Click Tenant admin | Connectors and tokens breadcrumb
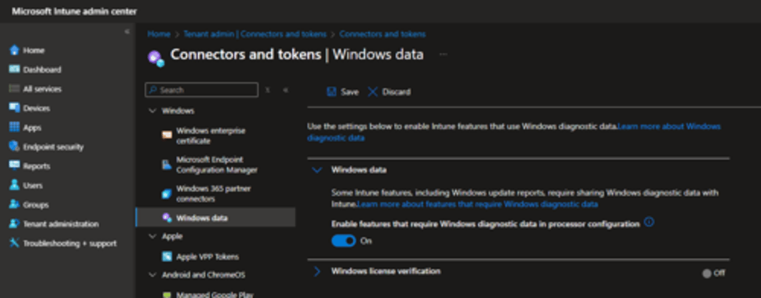 255,34
